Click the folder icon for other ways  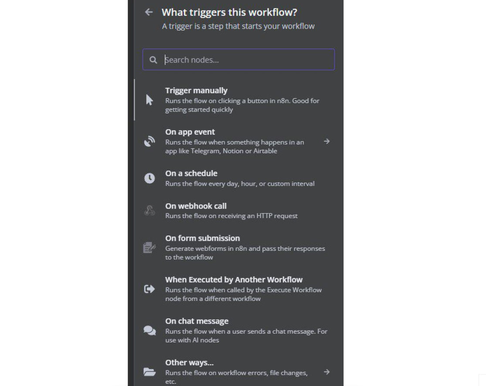pyautogui.click(x=150, y=372)
